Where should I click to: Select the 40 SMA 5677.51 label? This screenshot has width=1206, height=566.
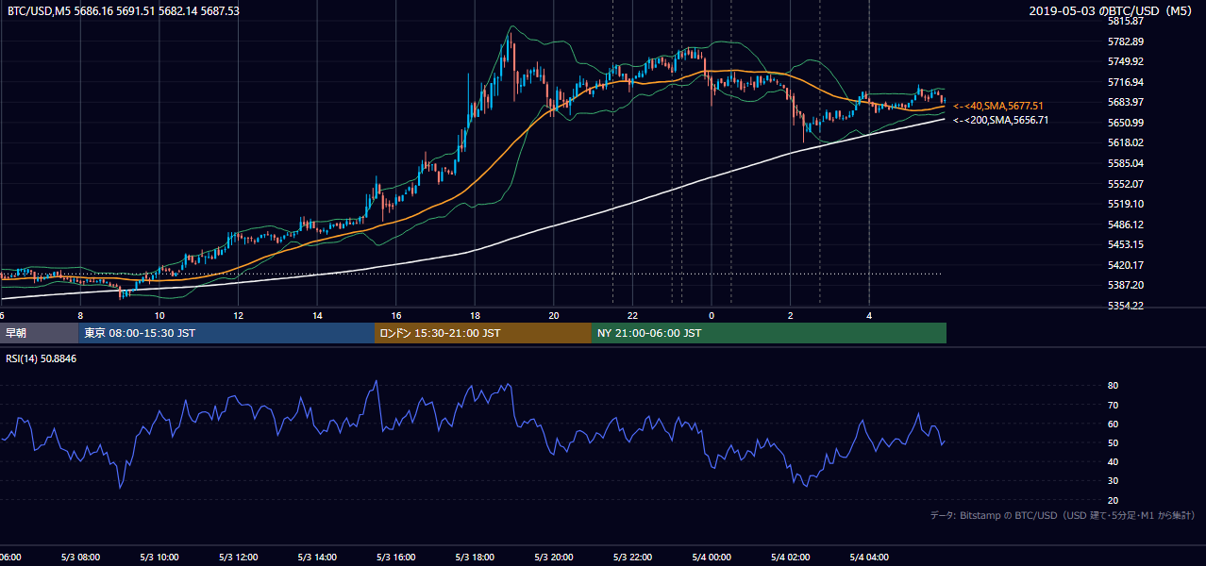pyautogui.click(x=998, y=106)
